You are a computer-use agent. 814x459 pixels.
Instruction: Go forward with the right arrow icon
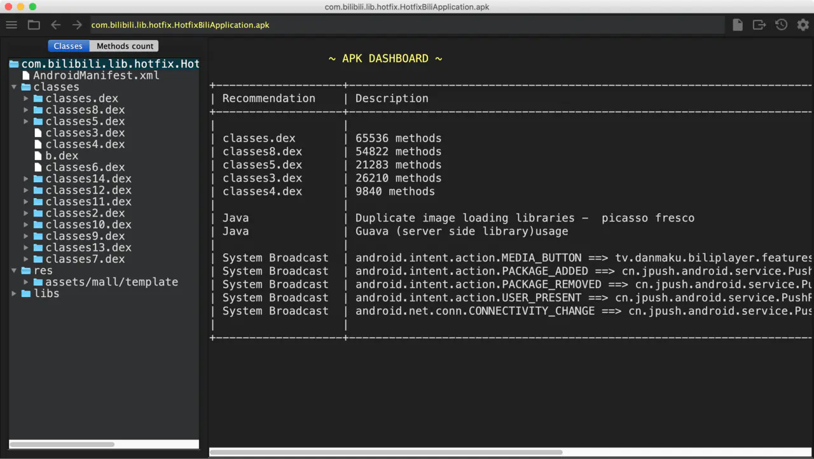pos(77,25)
